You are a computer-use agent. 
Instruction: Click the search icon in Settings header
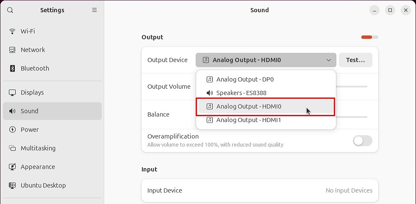10,10
